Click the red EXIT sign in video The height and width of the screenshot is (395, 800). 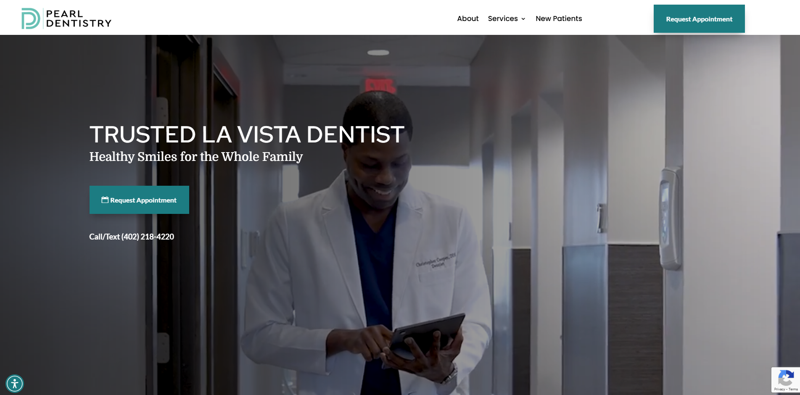380,85
